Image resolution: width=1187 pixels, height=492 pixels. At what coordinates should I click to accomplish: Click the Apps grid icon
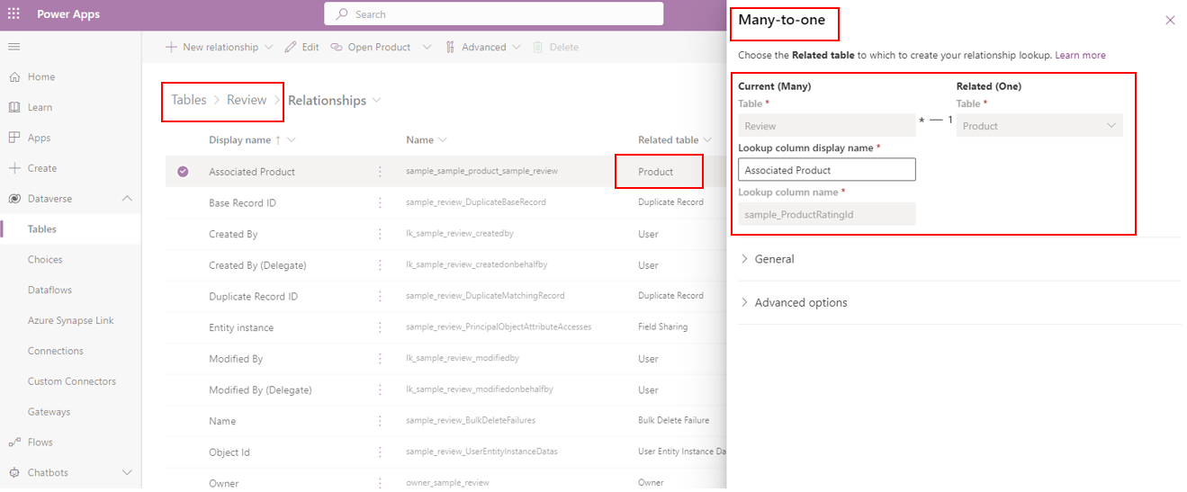pos(14,139)
